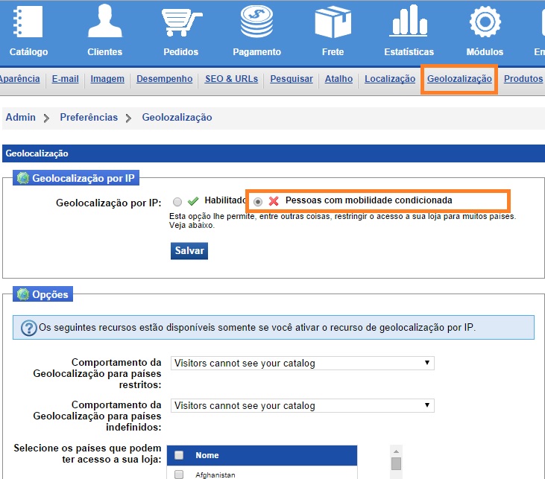Click the Estatísticas menu label

pyautogui.click(x=409, y=51)
